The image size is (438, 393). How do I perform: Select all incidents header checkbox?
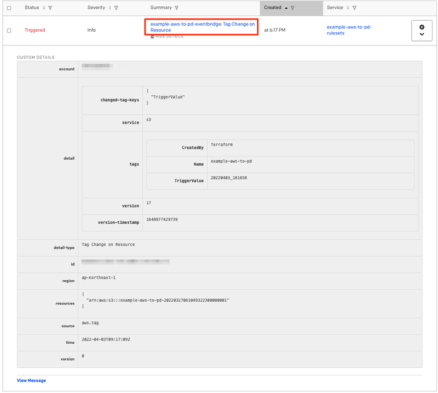(x=9, y=8)
